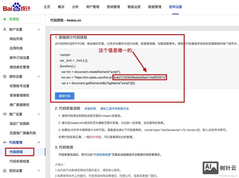Image resolution: width=239 pixels, height=178 pixels.
Task: Click the 复制代码 button
Action: (x=65, y=96)
